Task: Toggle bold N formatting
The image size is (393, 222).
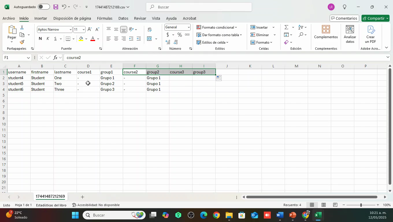Action: coord(40,39)
